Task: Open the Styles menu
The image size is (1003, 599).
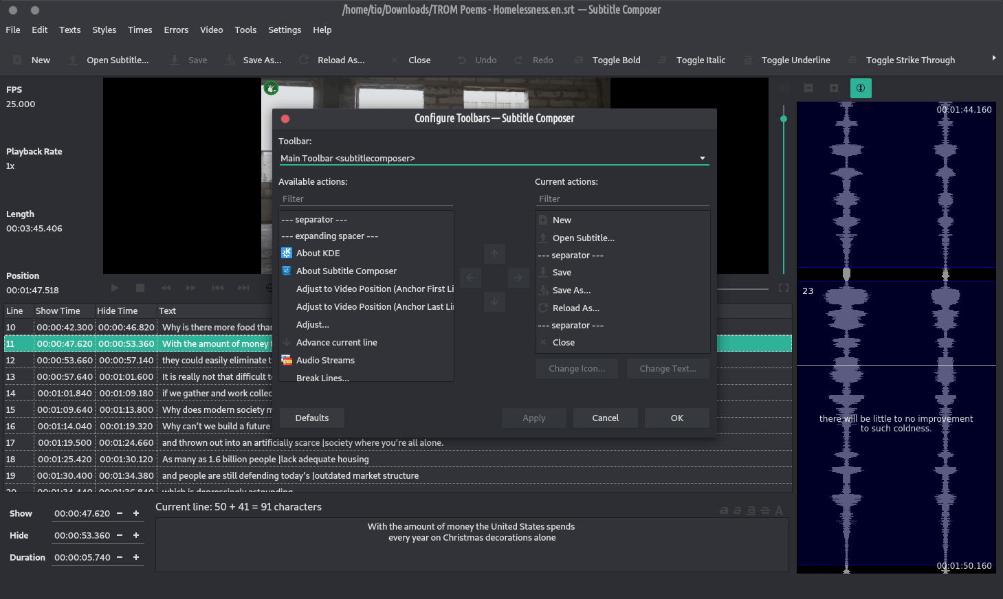Action: [x=104, y=30]
